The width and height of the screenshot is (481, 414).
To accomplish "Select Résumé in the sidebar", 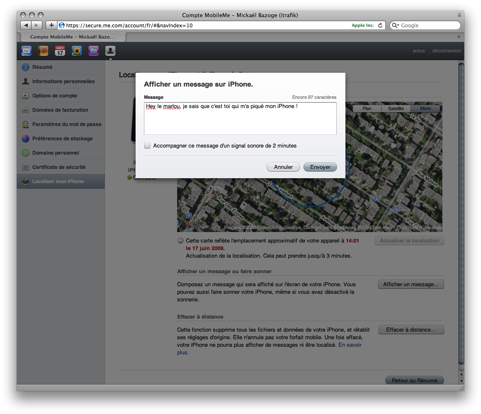I will [x=61, y=67].
